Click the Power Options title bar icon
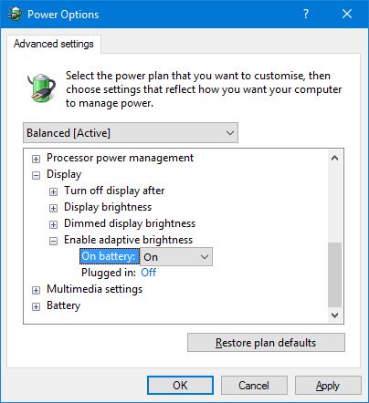 pyautogui.click(x=15, y=14)
